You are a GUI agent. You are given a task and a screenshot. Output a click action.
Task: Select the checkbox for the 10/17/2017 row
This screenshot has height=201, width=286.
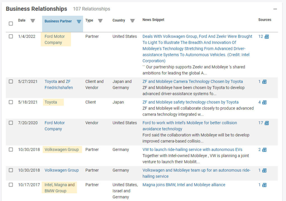coord(11,185)
